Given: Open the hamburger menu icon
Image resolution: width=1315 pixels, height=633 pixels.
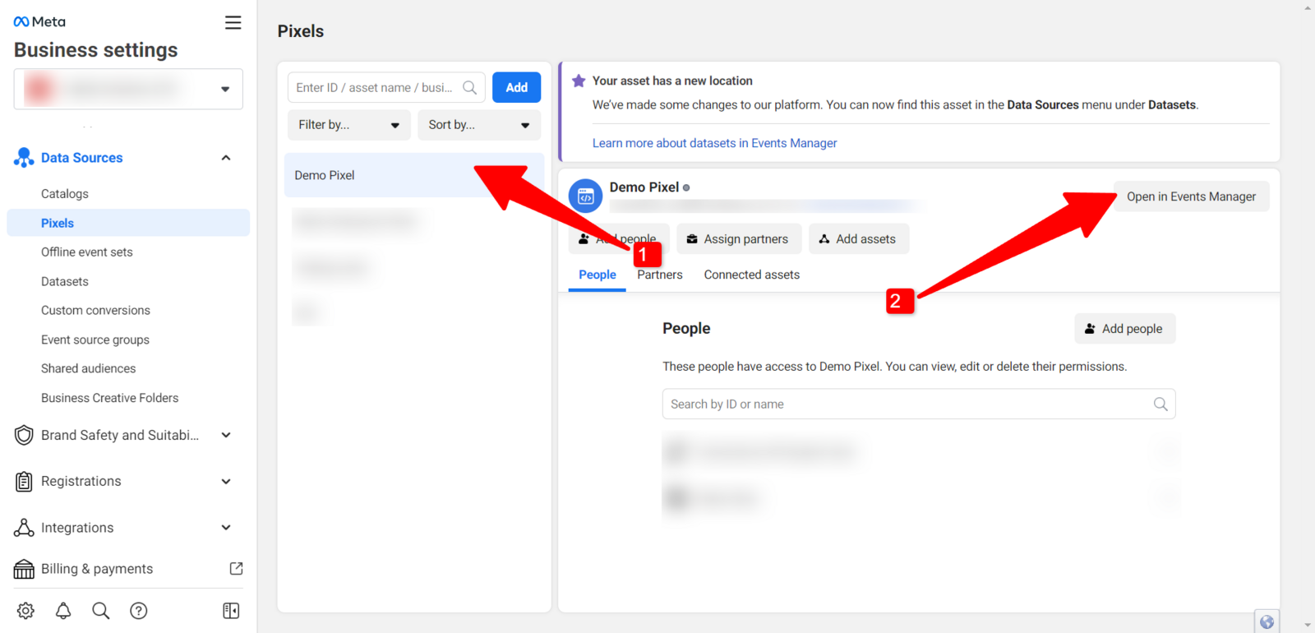Looking at the screenshot, I should [233, 23].
